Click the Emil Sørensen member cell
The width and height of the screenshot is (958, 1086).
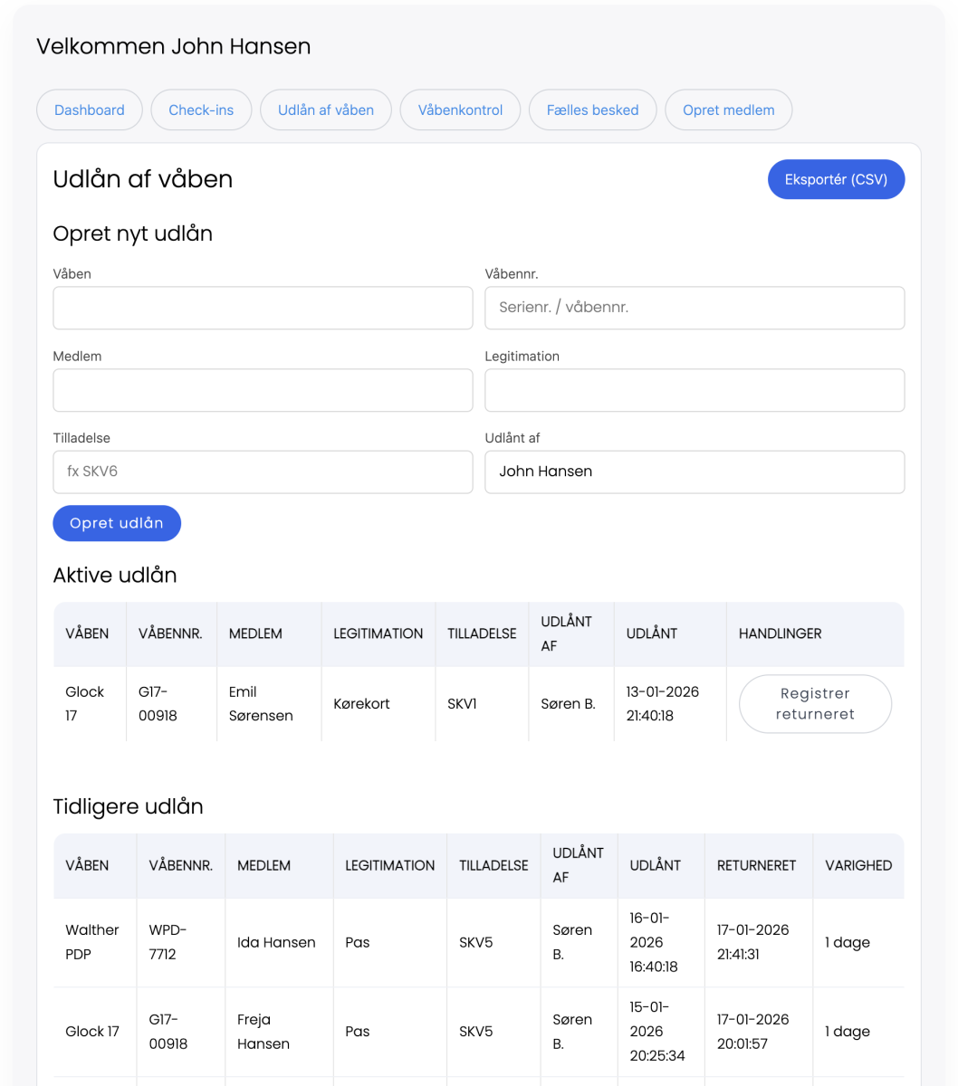coord(261,704)
